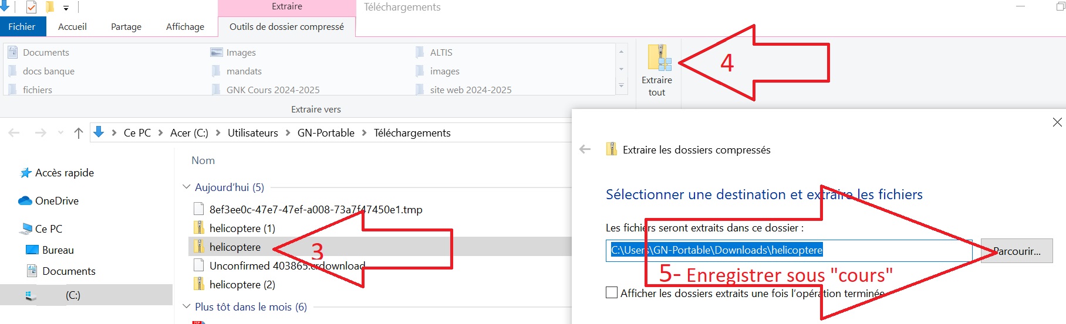Collapse Plus tôt dans le mois group
This screenshot has height=324, width=1066.
click(x=187, y=306)
